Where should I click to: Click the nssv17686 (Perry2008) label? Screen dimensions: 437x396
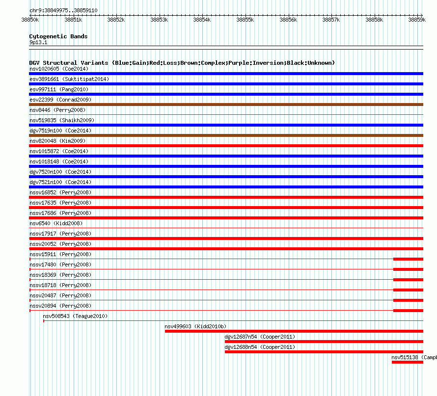[60, 213]
